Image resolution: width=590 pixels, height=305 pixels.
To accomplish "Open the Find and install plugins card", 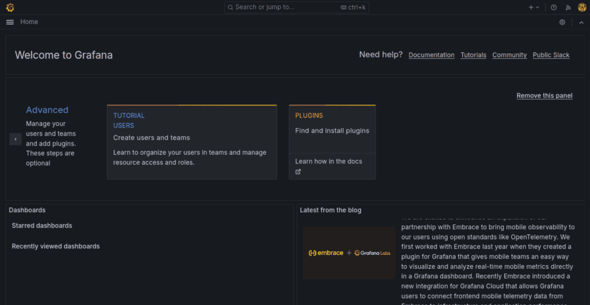I will [332, 131].
